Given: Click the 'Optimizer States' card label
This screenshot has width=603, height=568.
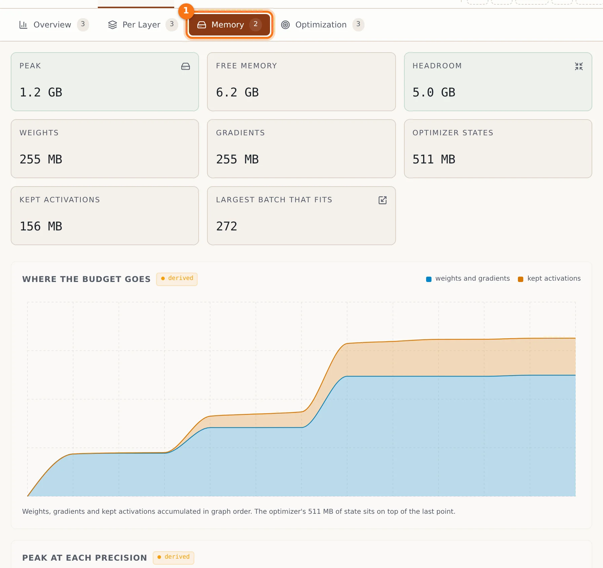Looking at the screenshot, I should click(453, 133).
